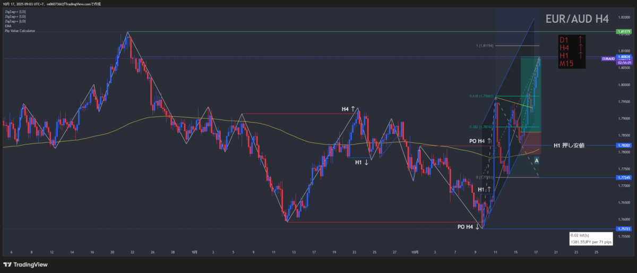Screen dimensions: 637x273
Task: Click the EURAUD symbol price tag
Action: point(608,59)
